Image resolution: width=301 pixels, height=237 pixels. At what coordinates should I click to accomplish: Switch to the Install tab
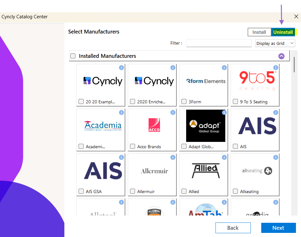(259, 32)
